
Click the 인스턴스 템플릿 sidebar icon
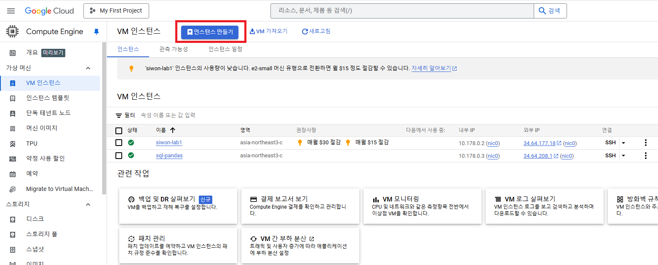[x=13, y=98]
